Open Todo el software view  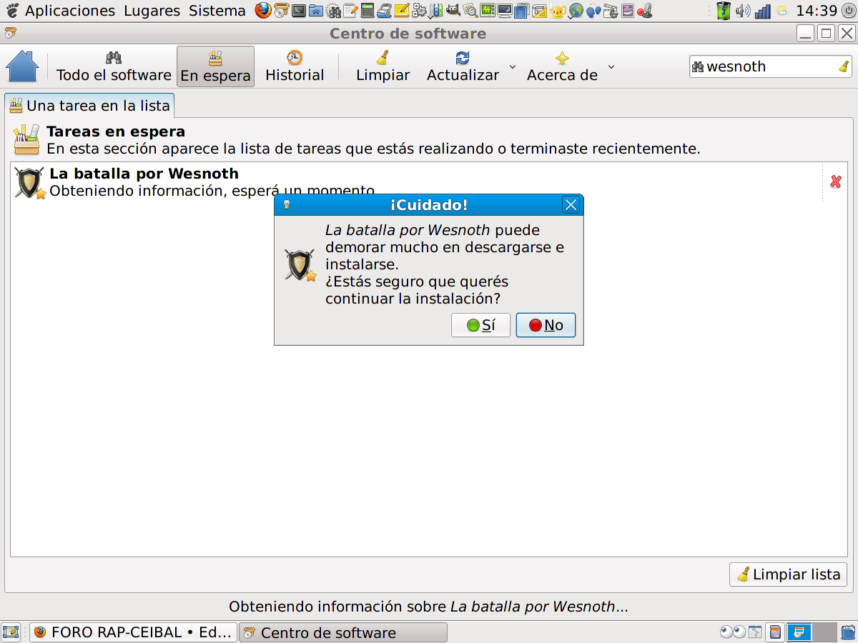(x=114, y=66)
